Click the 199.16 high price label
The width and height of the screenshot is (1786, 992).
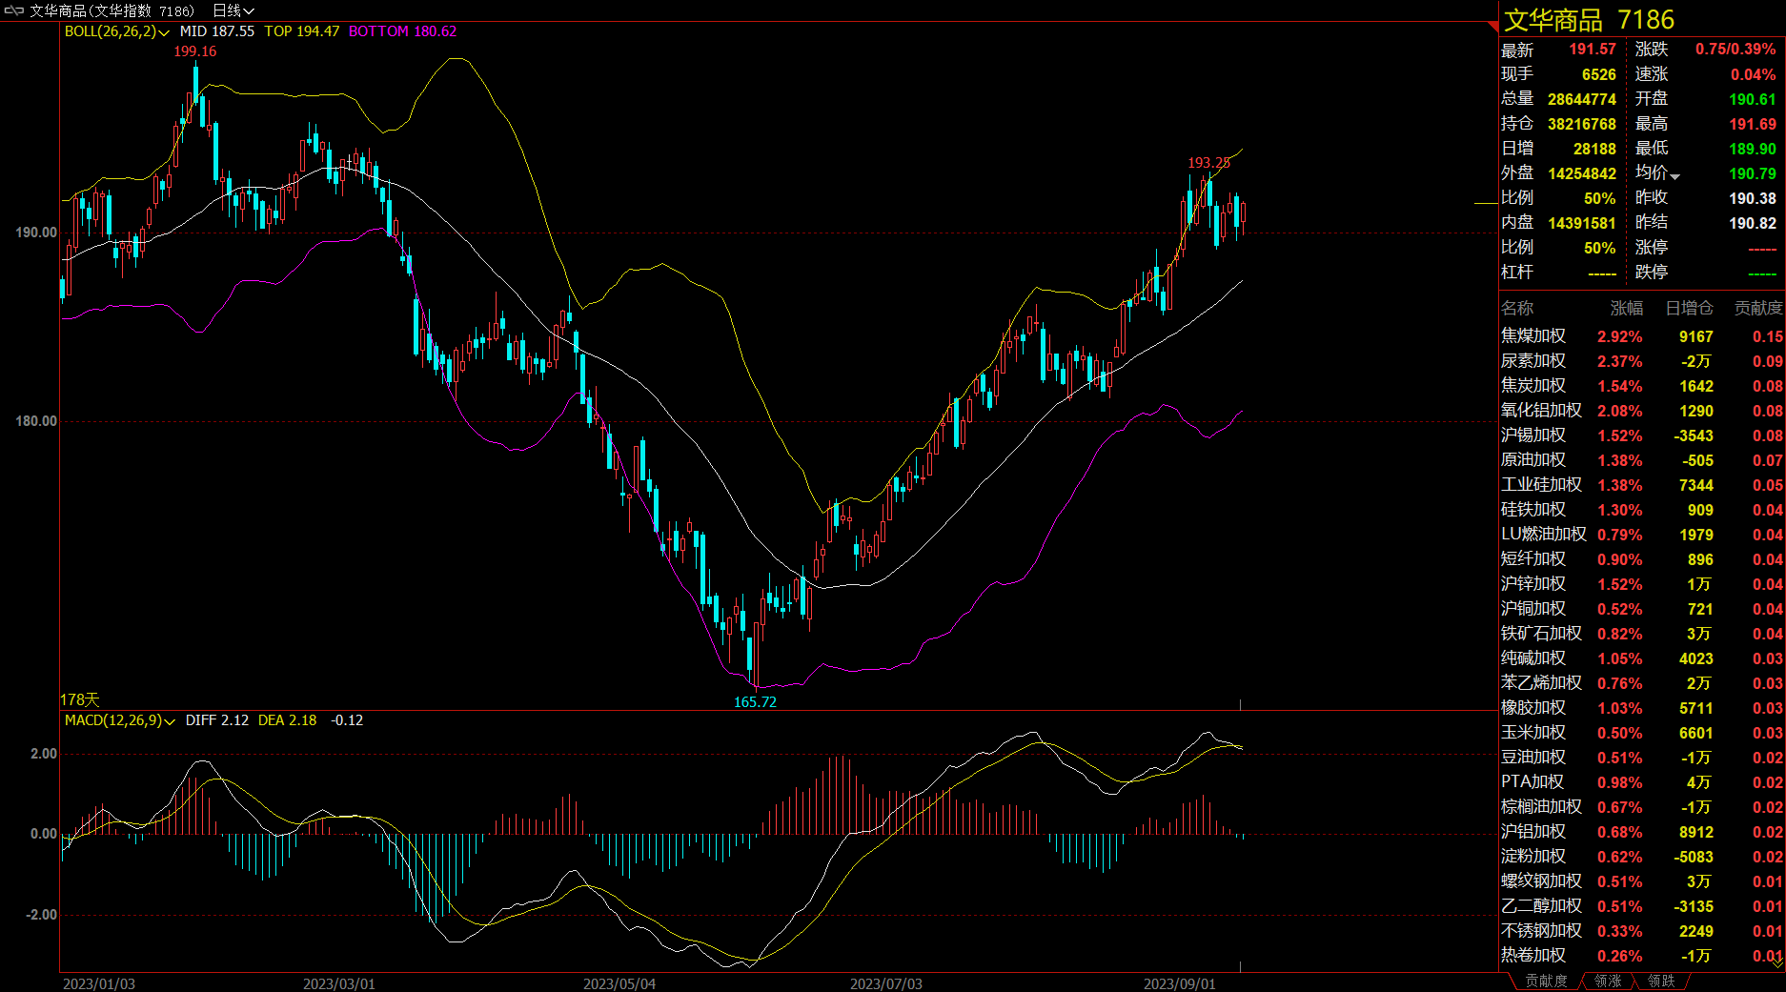click(195, 51)
